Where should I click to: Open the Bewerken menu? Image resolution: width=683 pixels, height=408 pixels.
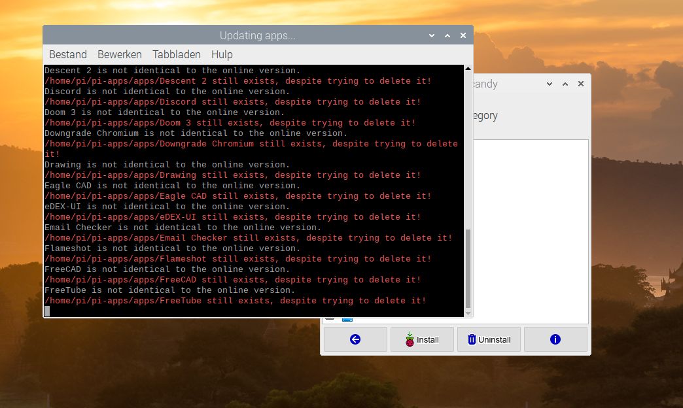[119, 54]
